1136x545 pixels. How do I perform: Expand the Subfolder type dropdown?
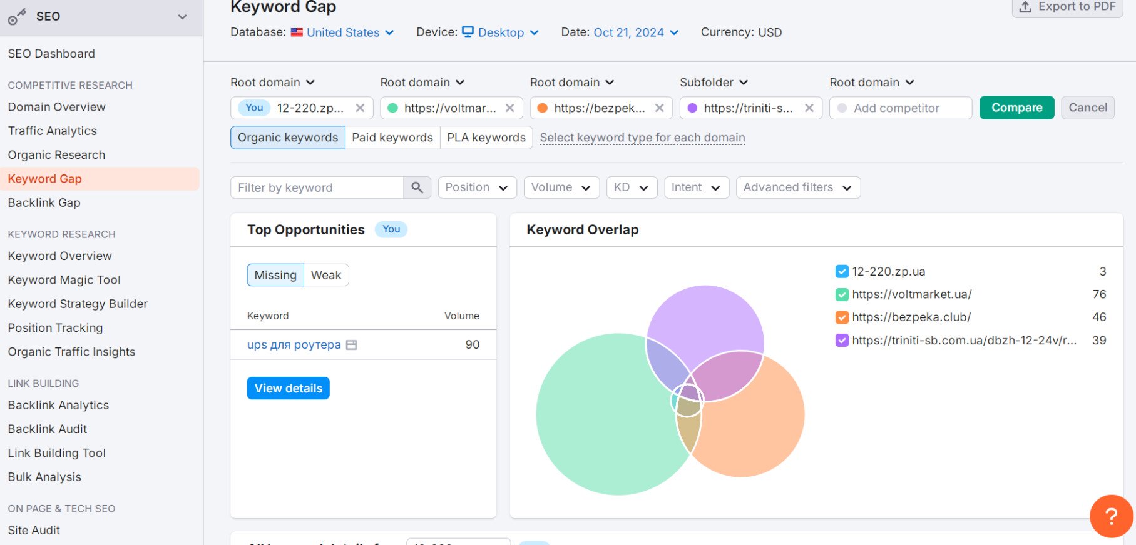714,82
